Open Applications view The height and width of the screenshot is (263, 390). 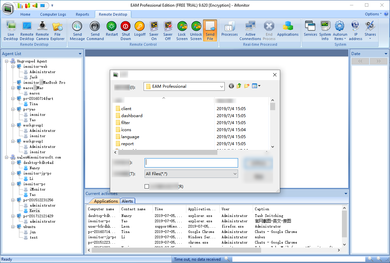(x=287, y=29)
